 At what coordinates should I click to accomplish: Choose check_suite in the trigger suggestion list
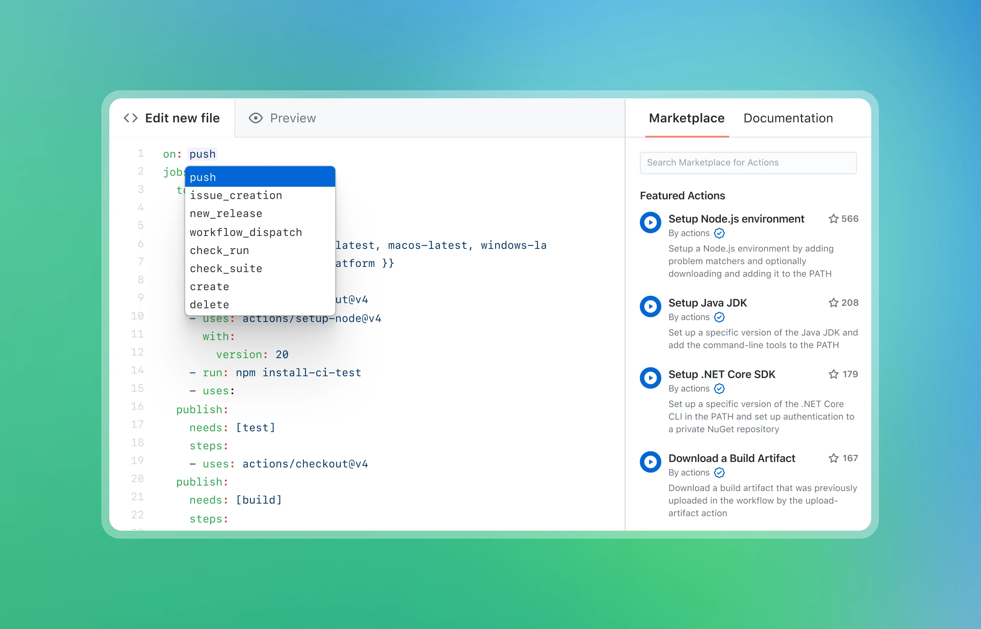226,269
